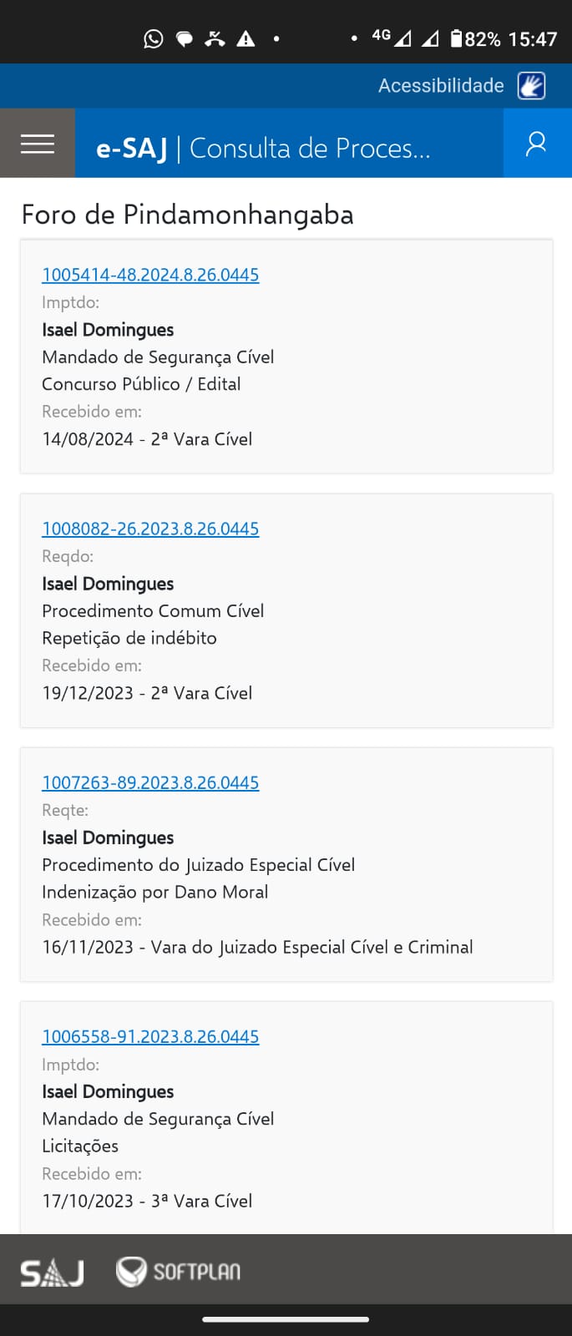Screen dimensions: 572x1336
Task: Tap the chat bubble notification icon
Action: pos(185,38)
